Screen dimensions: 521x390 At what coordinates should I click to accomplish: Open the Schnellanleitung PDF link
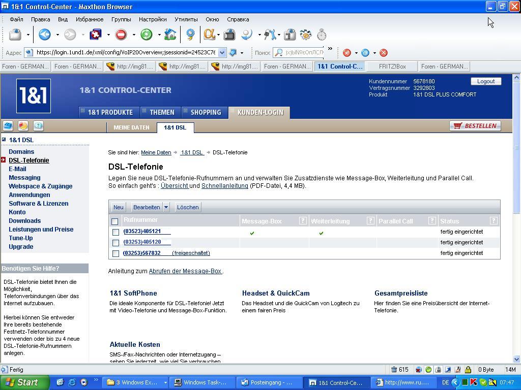[x=224, y=186]
